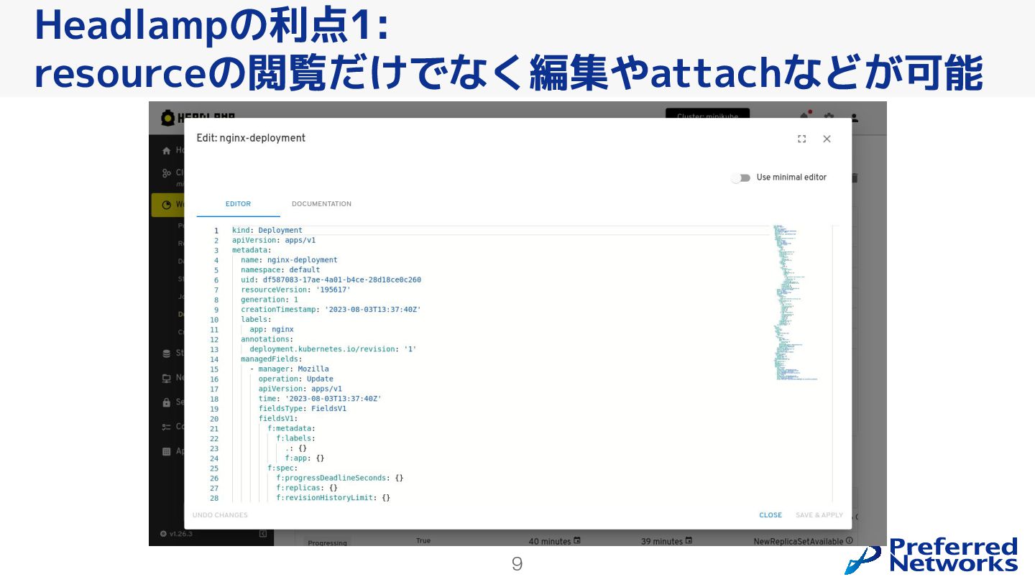This screenshot has height=582, width=1035.
Task: Click 'fieldsType: FieldsV1' line
Action: pyautogui.click(x=303, y=409)
